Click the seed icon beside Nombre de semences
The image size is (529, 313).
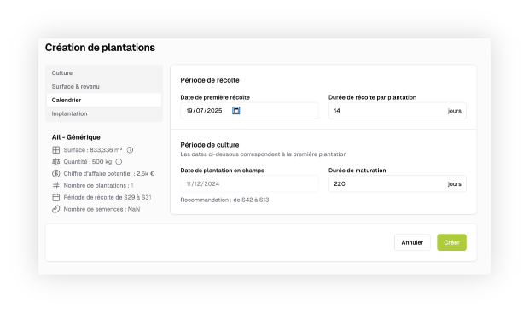[x=56, y=209]
